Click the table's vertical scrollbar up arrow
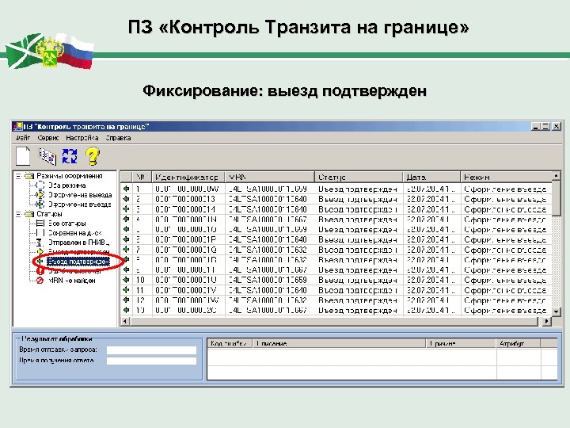The width and height of the screenshot is (570, 428). pos(557,176)
